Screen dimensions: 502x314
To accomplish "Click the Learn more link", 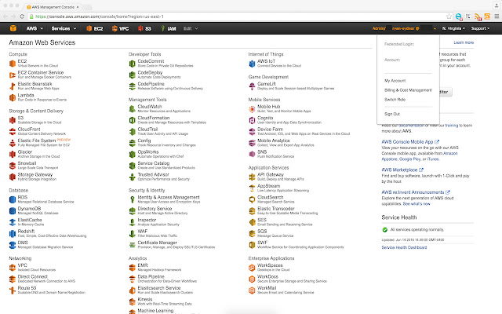I will click(x=464, y=42).
